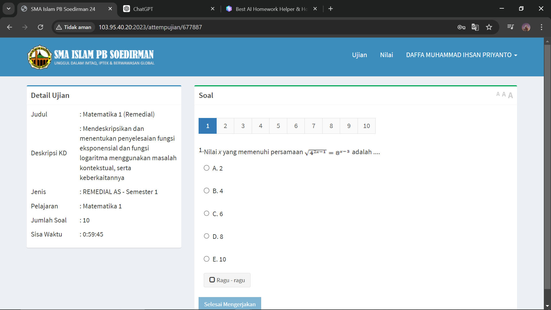Go to question number 10
This screenshot has width=551, height=310.
366,126
